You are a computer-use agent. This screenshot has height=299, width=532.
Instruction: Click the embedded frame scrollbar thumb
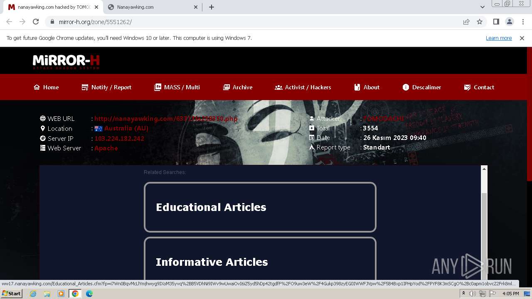(x=484, y=237)
